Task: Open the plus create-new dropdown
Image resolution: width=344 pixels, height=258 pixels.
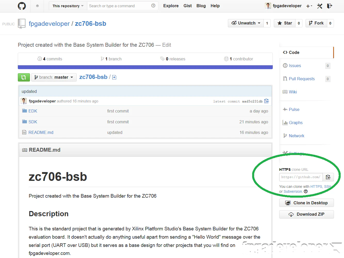Action: (x=309, y=6)
